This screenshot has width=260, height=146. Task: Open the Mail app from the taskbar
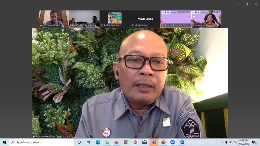pos(145,142)
